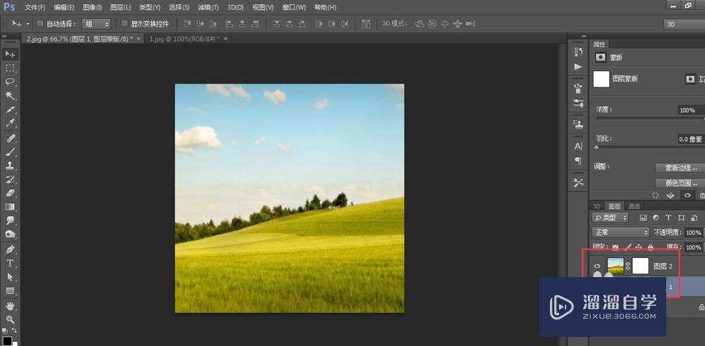Viewport: 705px width, 346px height.
Task: Open the 类型 layer filter dropdown
Action: (x=610, y=217)
